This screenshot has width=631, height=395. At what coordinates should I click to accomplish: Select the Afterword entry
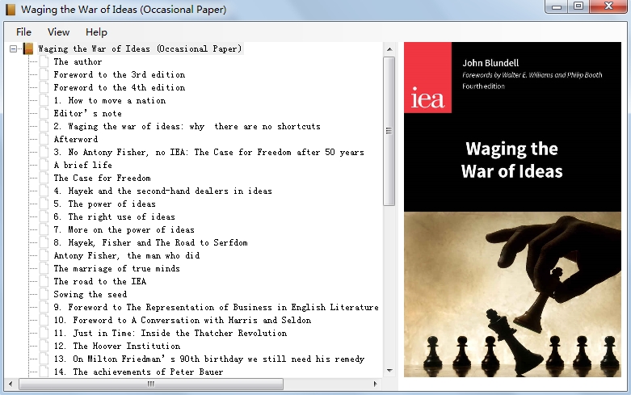76,139
